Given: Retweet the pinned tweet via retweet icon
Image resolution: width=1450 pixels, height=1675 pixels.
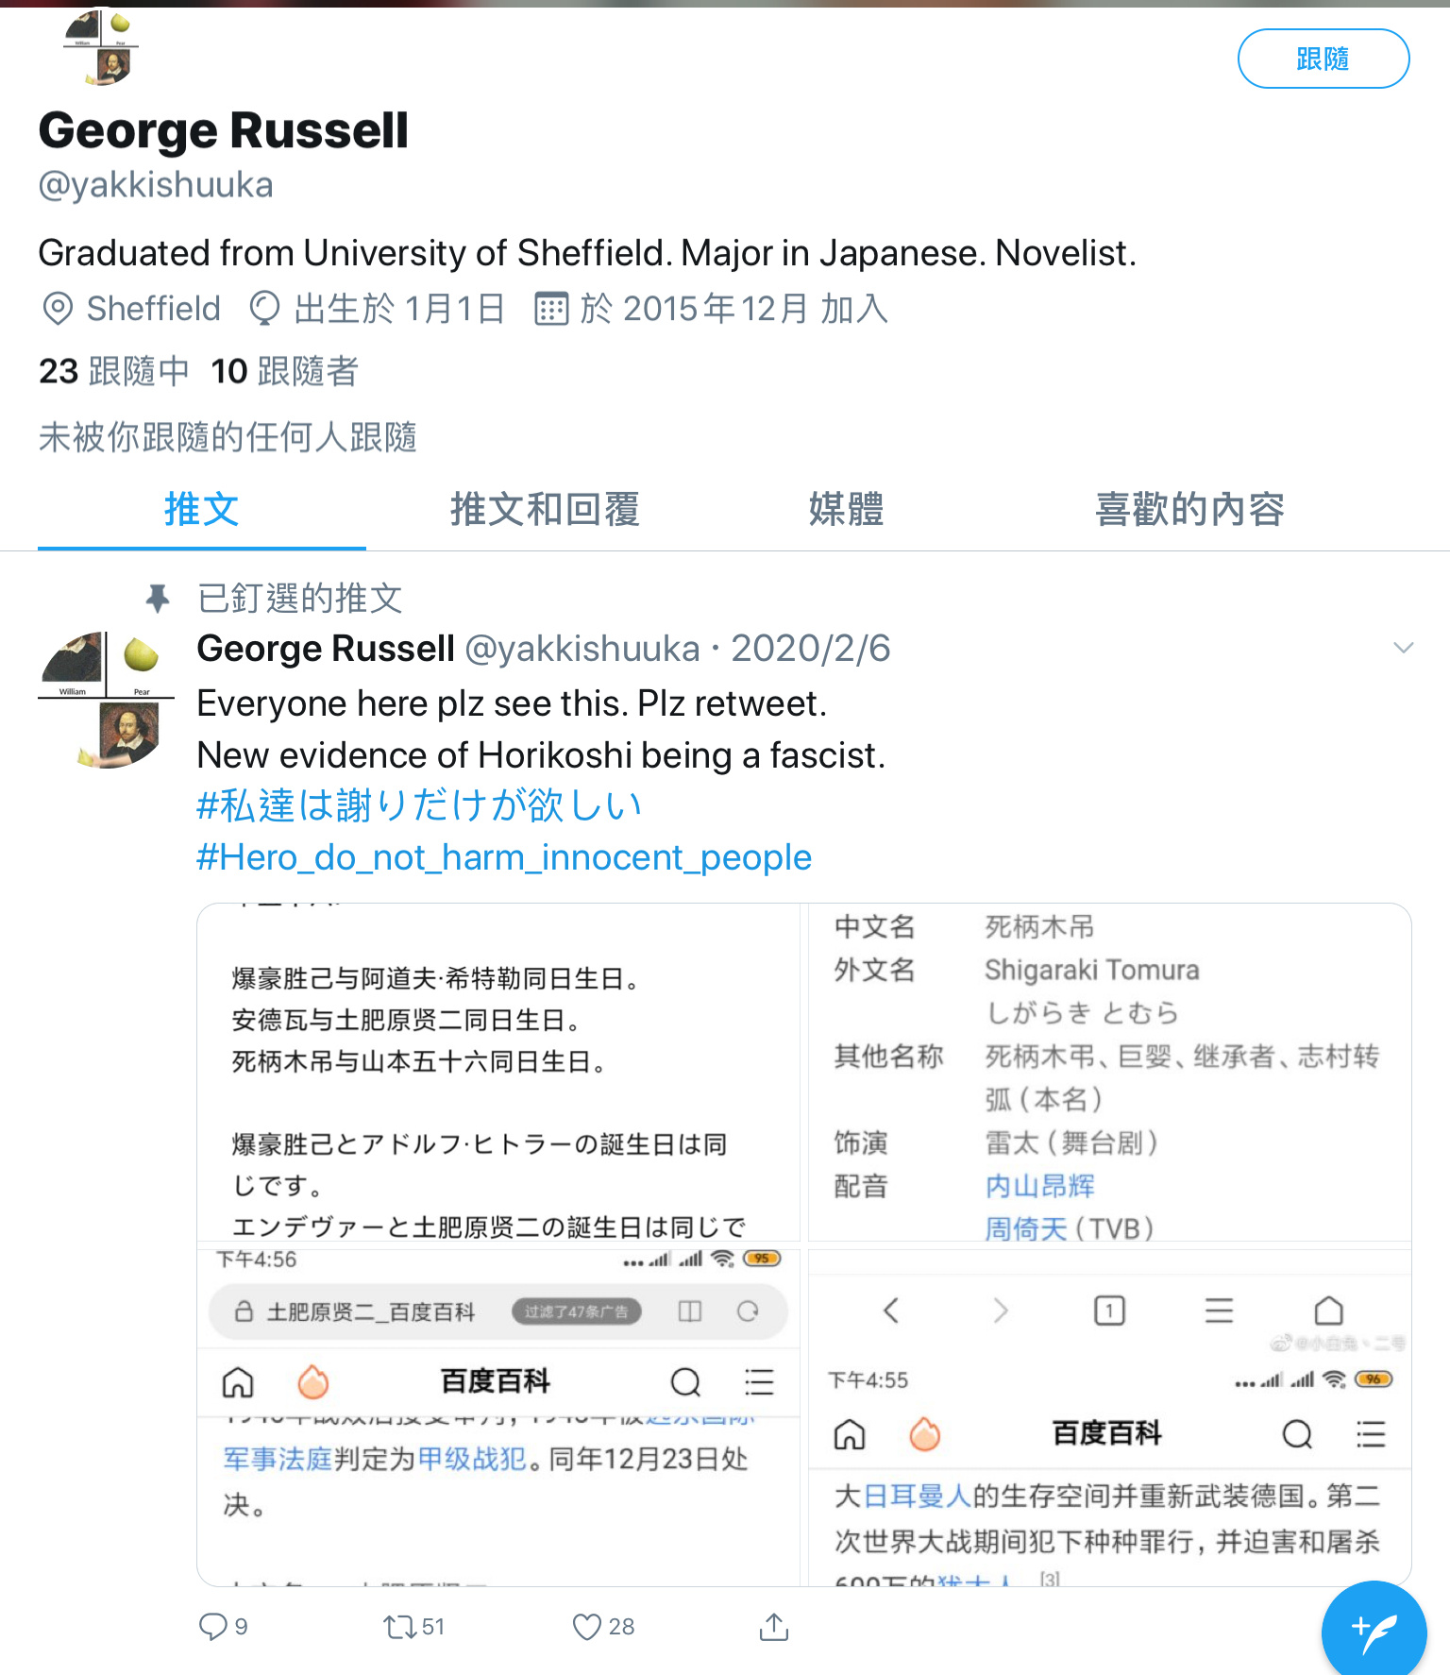Looking at the screenshot, I should tap(399, 1626).
